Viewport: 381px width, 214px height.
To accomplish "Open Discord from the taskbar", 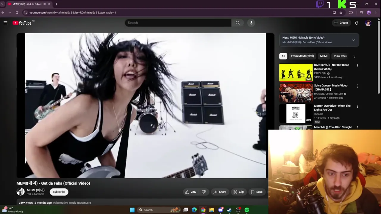I will [x=221, y=210].
